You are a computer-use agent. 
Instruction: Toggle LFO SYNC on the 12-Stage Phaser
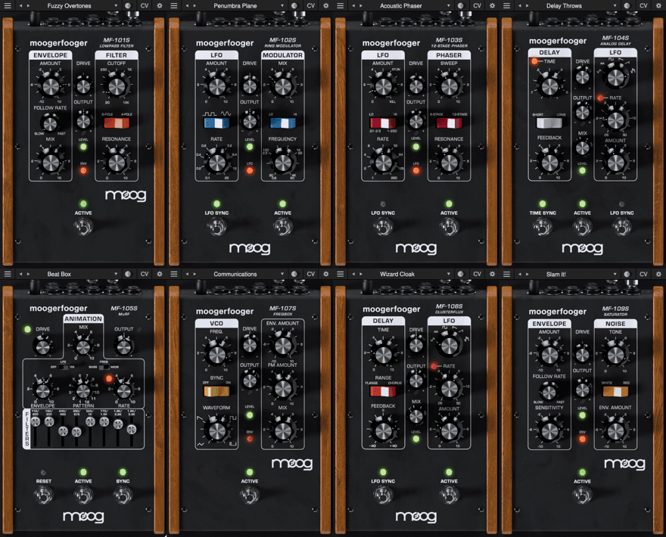(x=383, y=225)
